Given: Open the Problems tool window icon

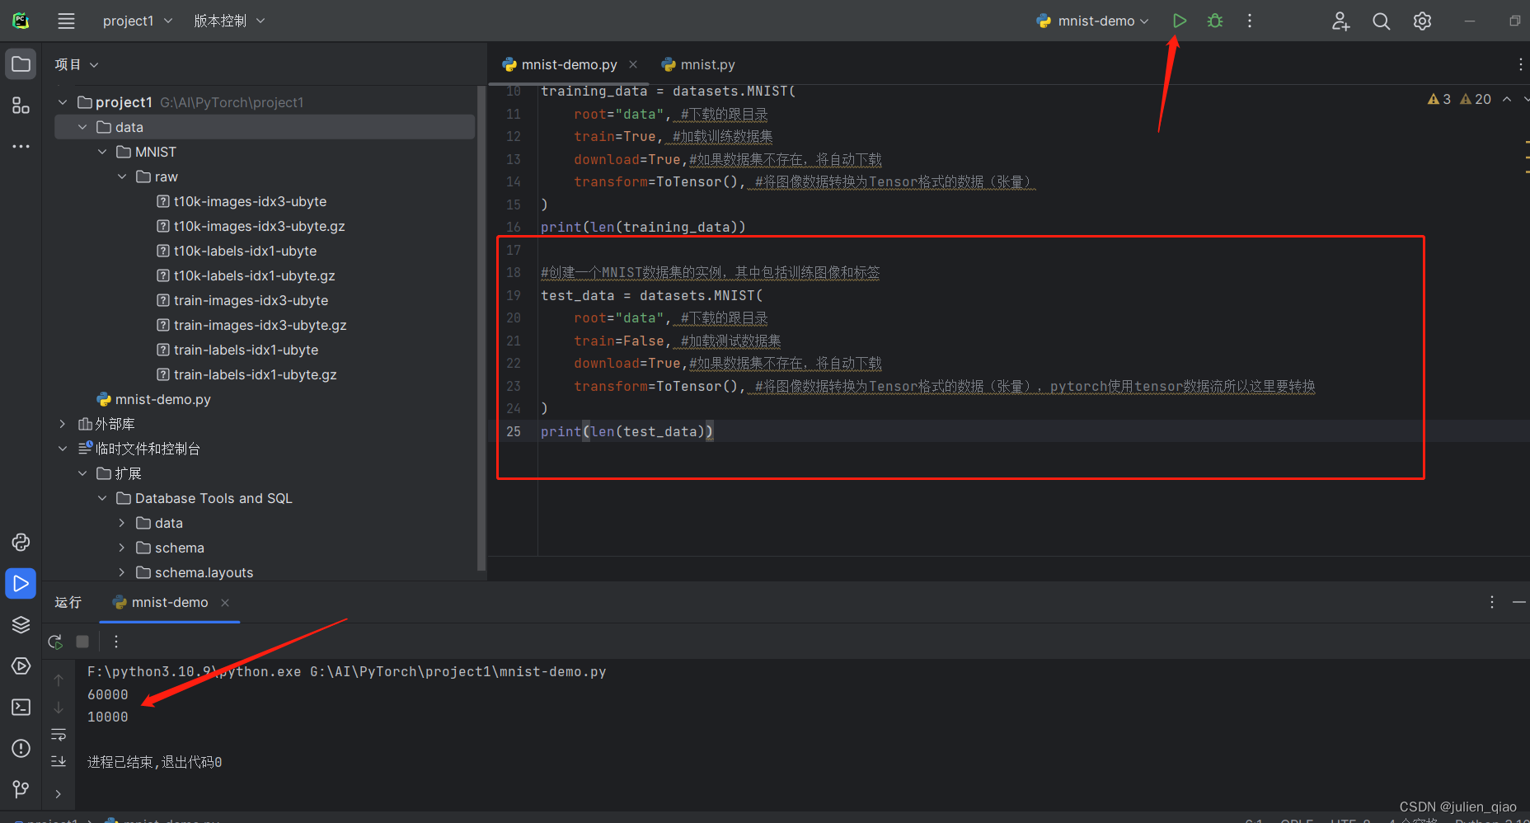Looking at the screenshot, I should click(x=21, y=748).
